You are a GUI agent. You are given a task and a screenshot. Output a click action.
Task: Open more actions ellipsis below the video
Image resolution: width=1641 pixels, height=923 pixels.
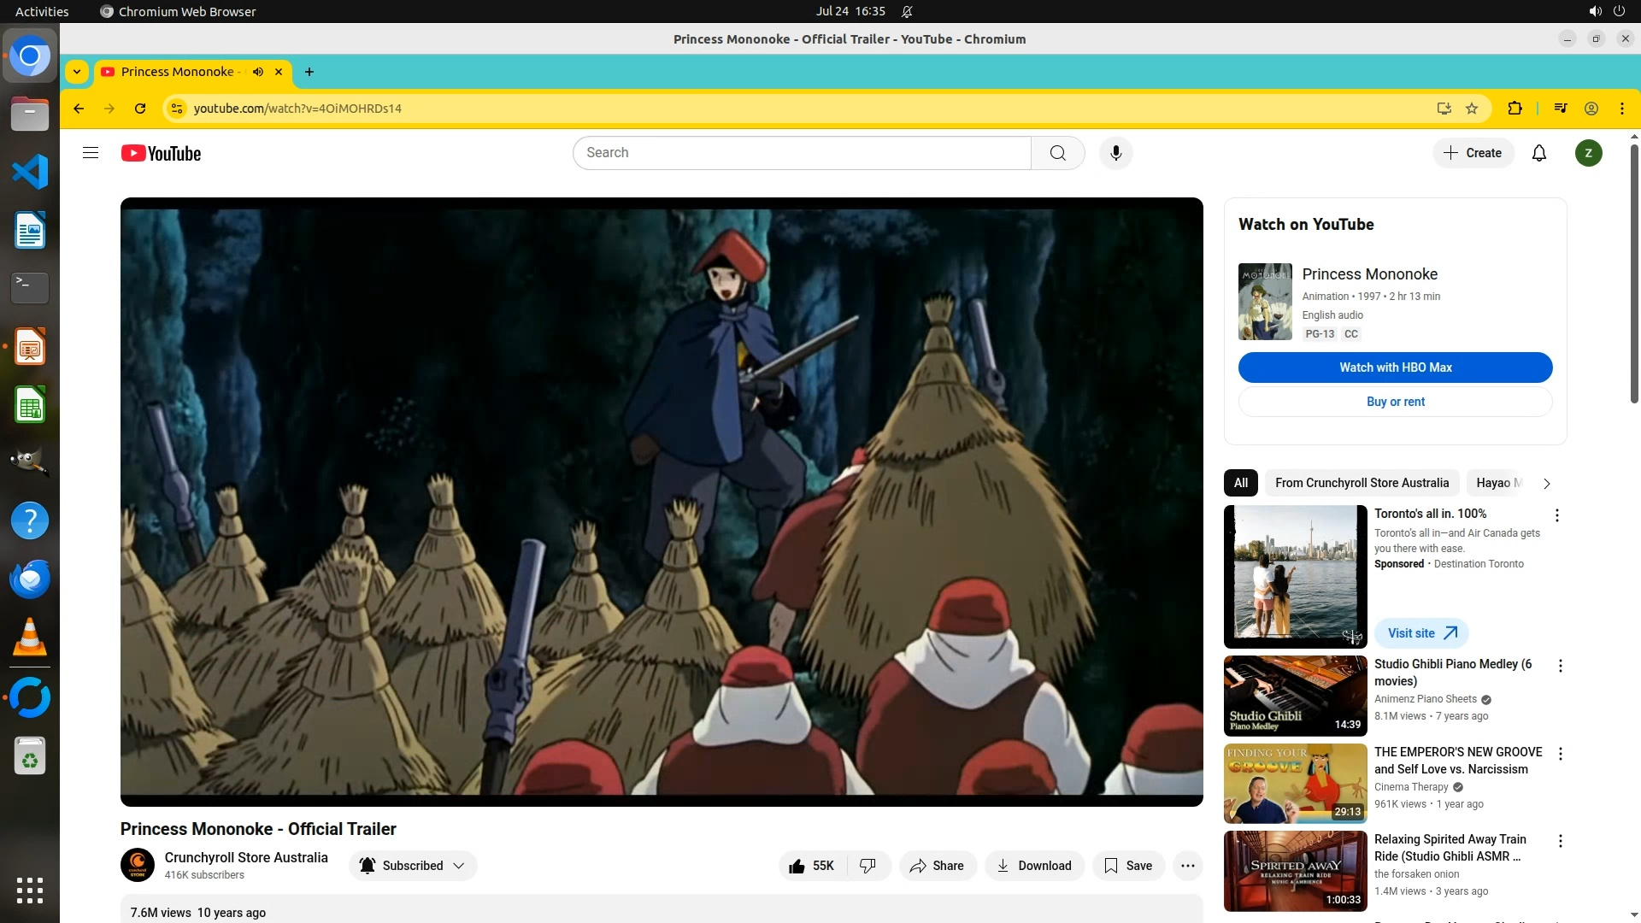pos(1187,866)
